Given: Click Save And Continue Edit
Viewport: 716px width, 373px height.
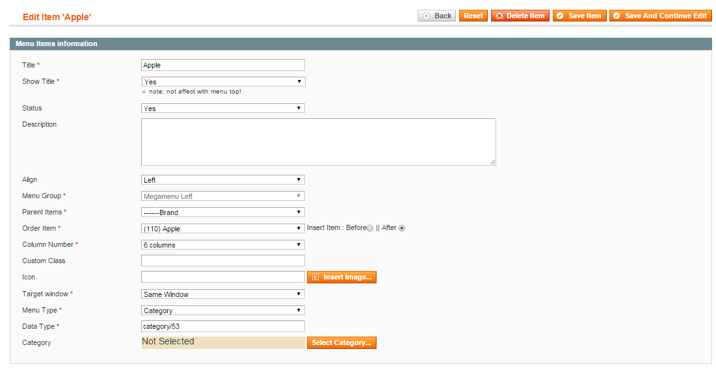Looking at the screenshot, I should coord(660,16).
